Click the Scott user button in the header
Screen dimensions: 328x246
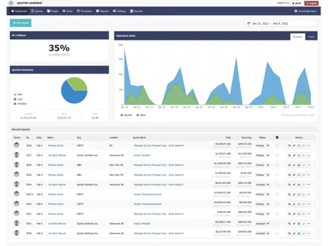click(297, 3)
